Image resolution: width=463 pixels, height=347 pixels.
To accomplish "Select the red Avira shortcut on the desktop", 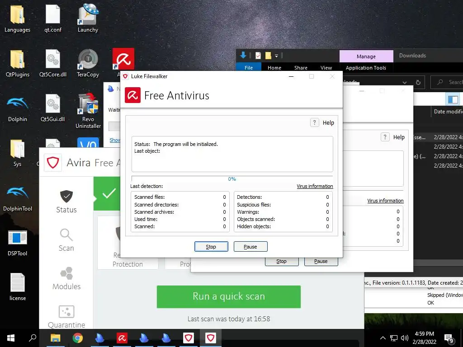I will pos(123,59).
